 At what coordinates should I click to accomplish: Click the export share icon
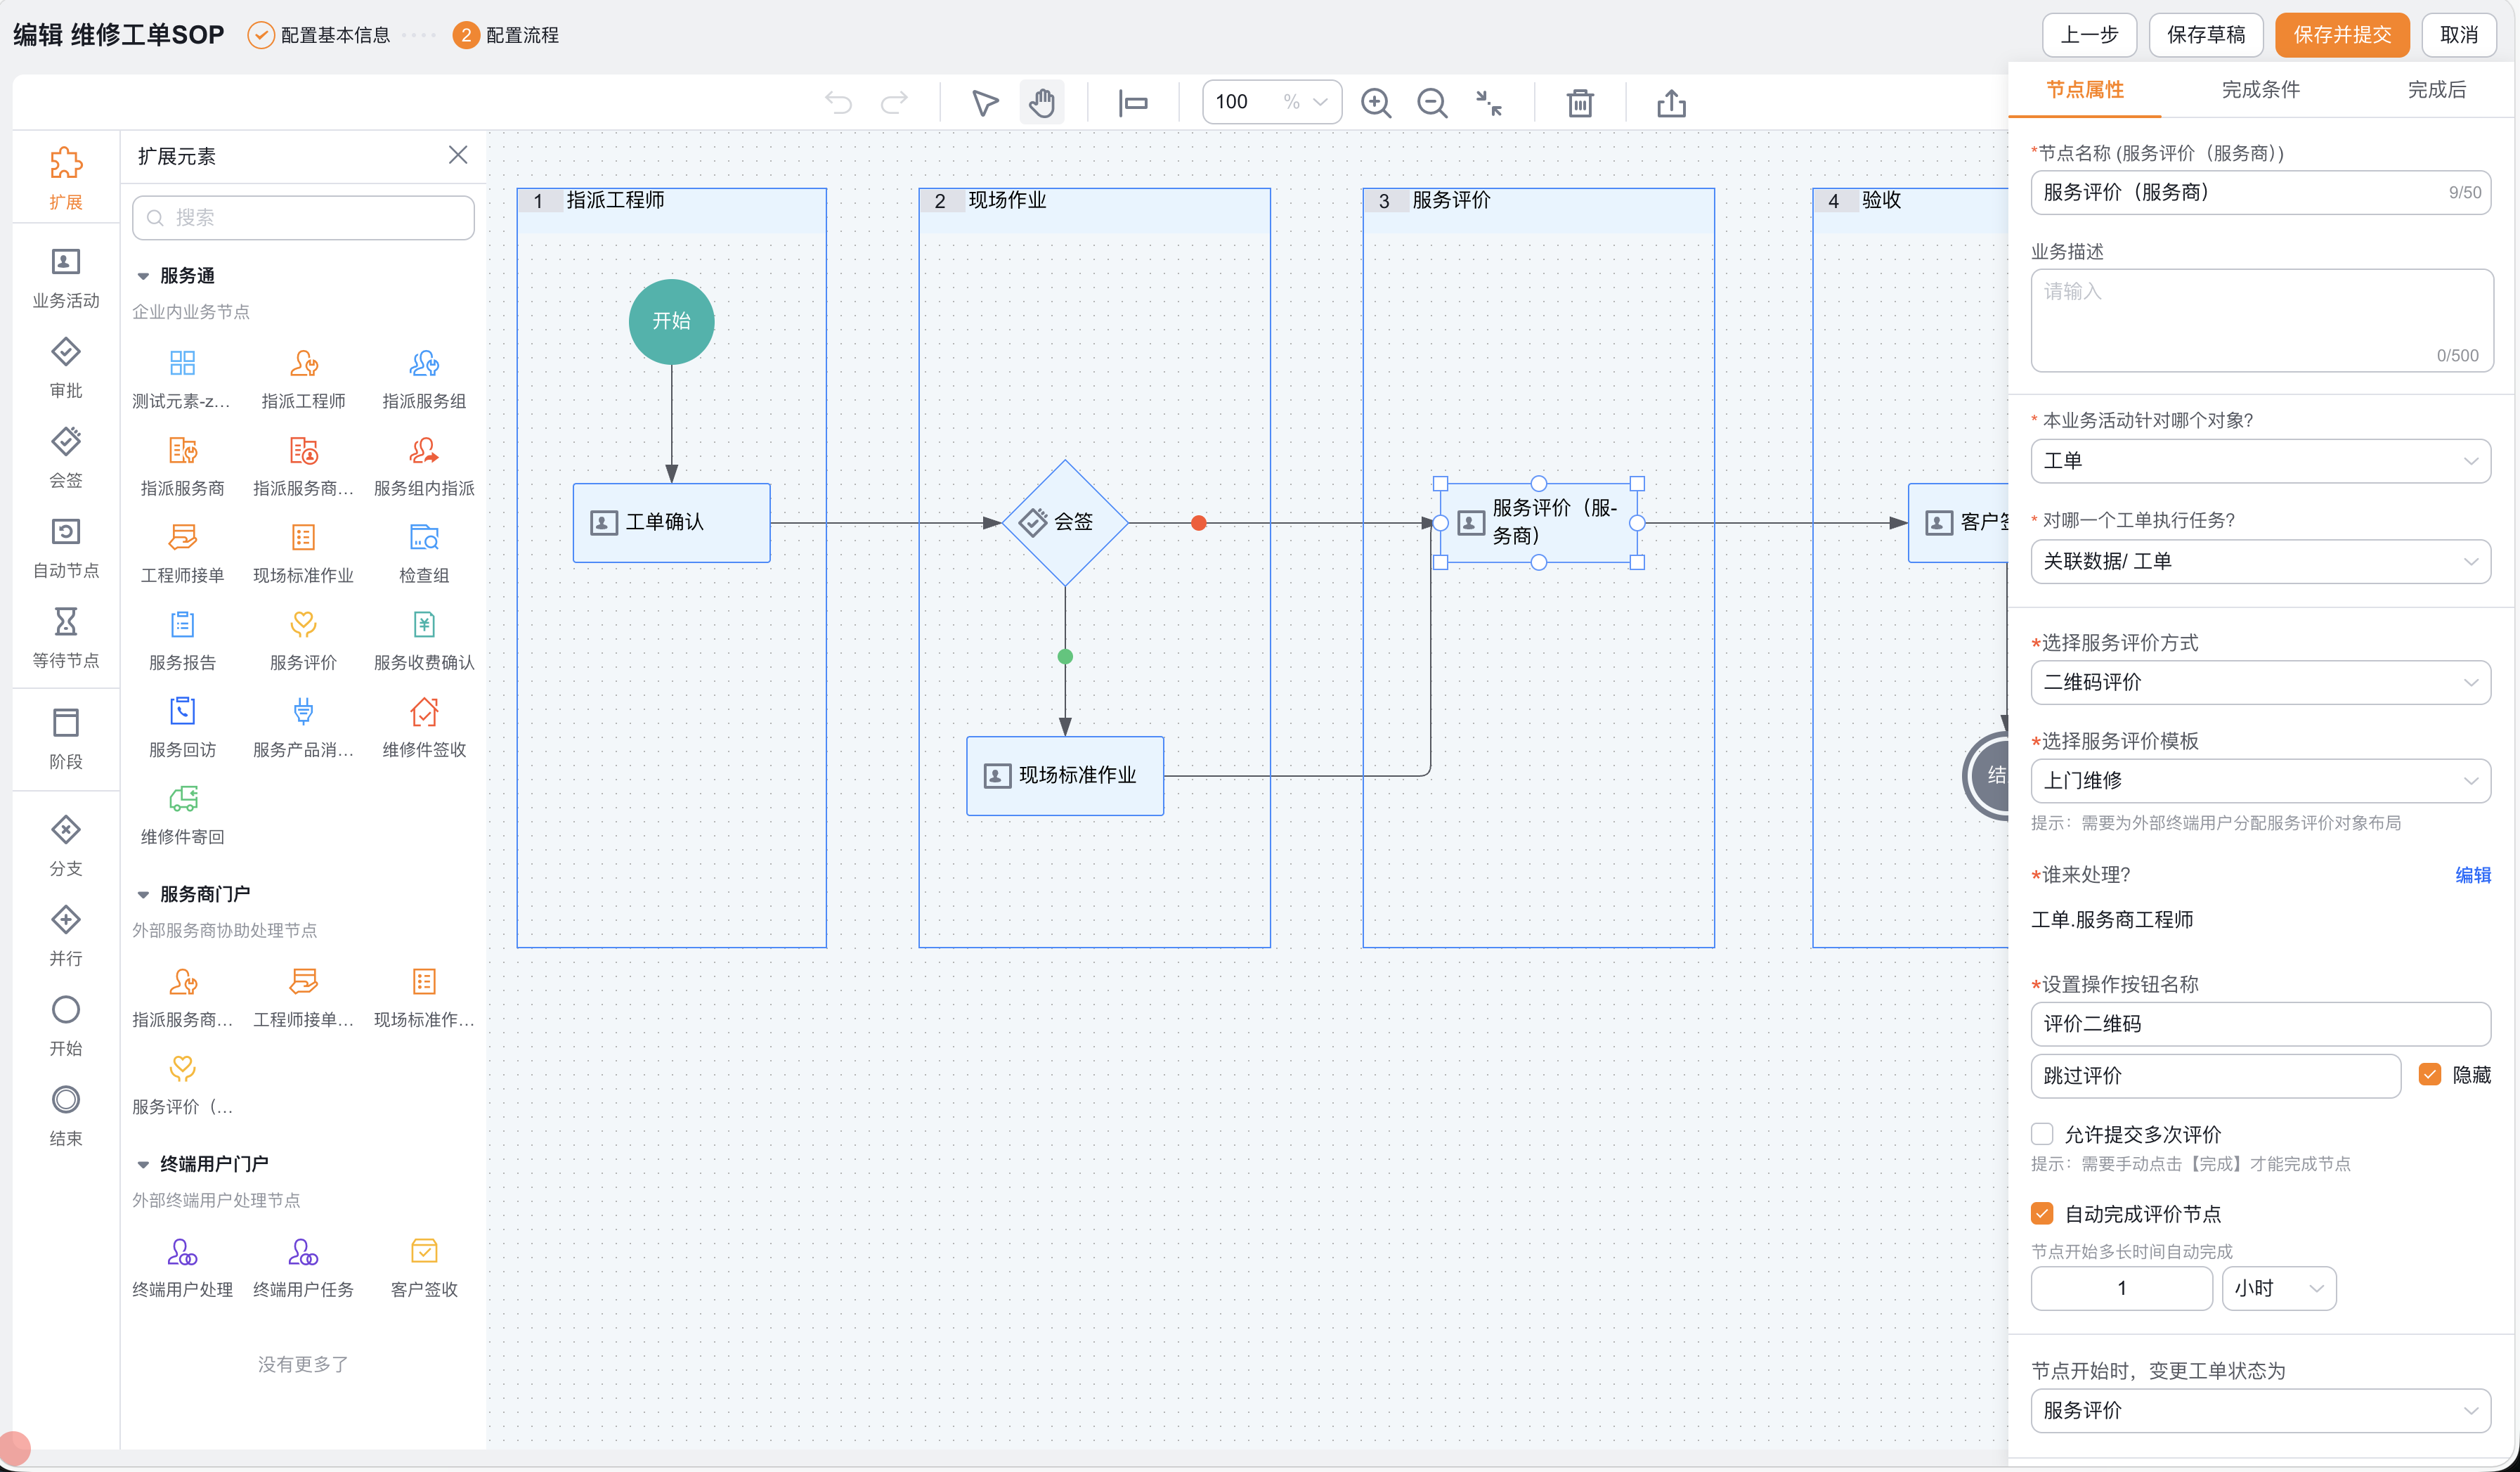(x=1671, y=103)
